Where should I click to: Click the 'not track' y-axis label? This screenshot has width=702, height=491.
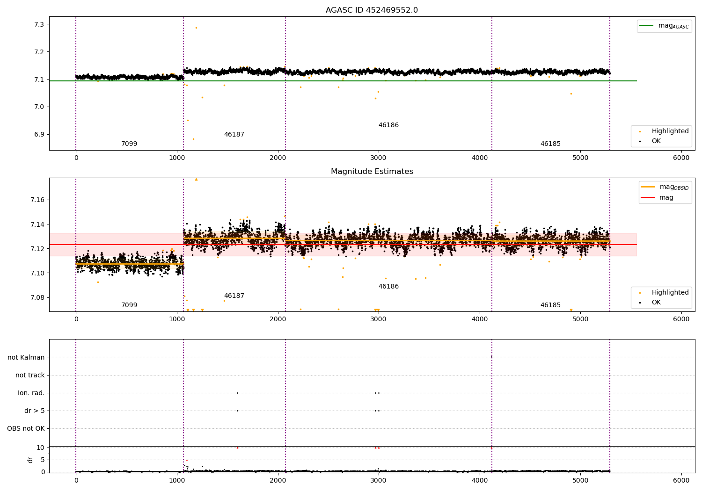[30, 375]
